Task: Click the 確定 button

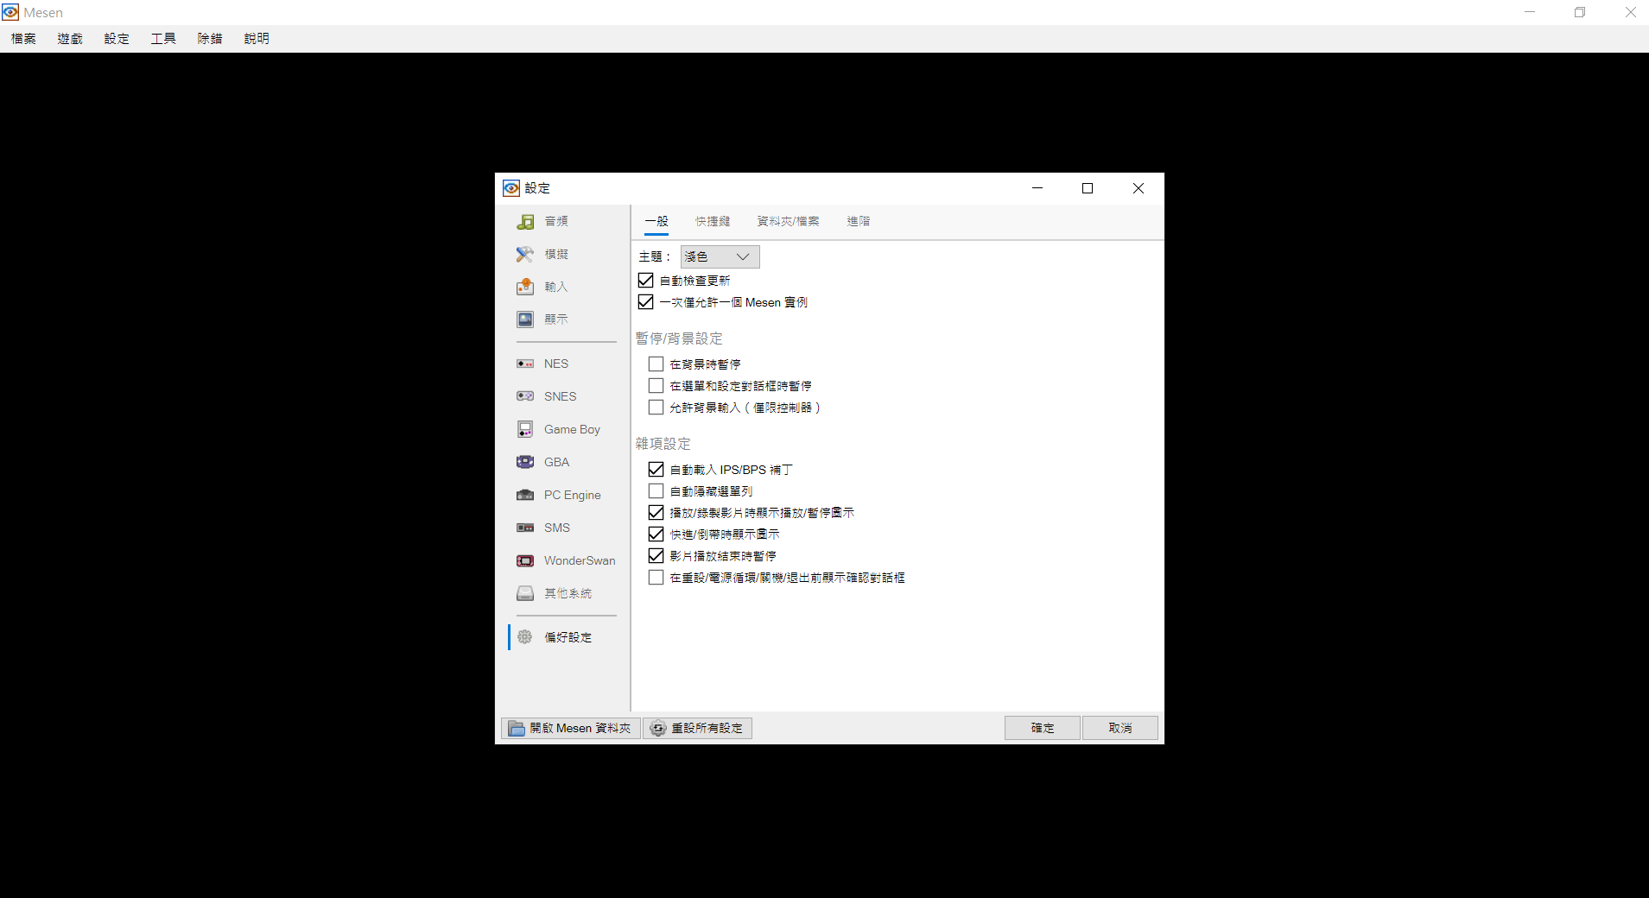Action: point(1043,729)
